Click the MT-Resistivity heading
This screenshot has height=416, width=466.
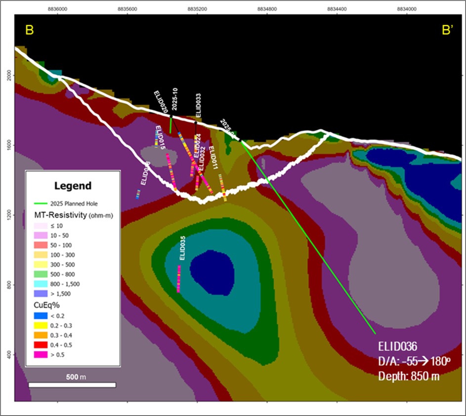click(x=74, y=215)
